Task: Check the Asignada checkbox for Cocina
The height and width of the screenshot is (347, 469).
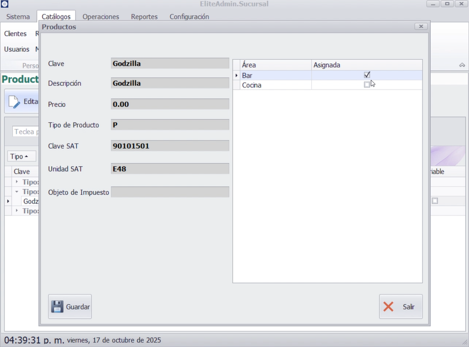Action: click(x=367, y=85)
